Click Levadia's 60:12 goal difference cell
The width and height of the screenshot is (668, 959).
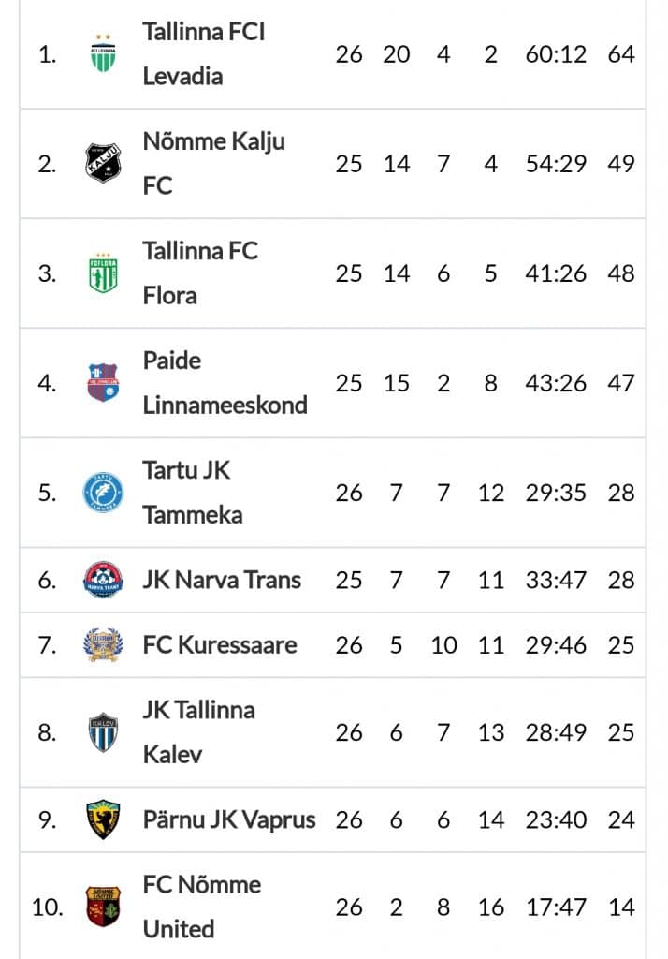pos(556,54)
